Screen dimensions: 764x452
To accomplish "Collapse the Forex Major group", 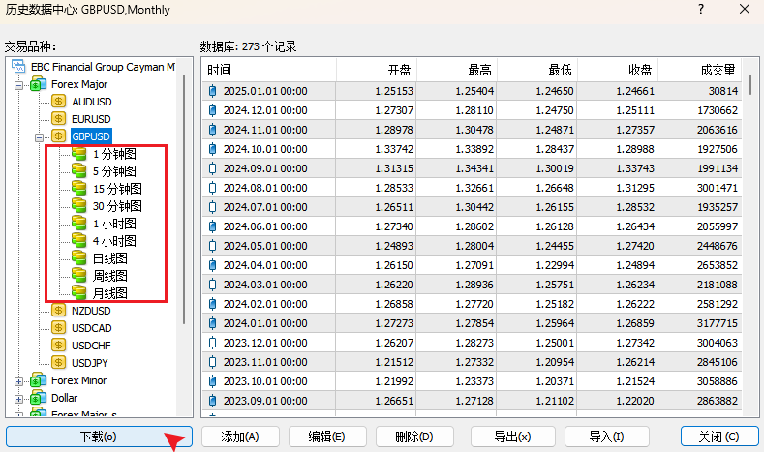I will pos(17,84).
